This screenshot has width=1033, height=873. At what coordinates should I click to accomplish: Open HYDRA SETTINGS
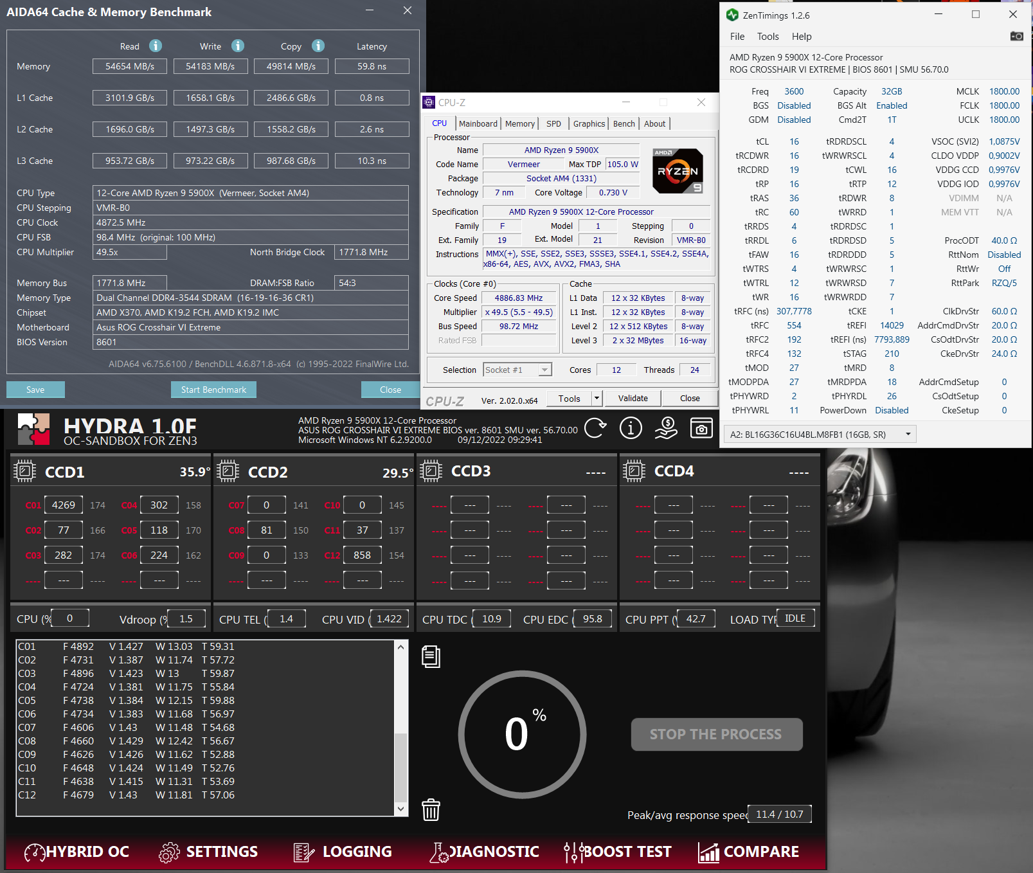(208, 852)
